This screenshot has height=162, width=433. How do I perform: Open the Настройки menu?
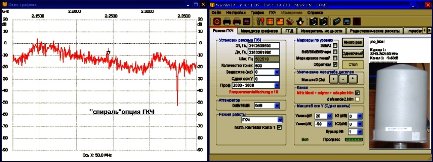pyautogui.click(x=236, y=13)
